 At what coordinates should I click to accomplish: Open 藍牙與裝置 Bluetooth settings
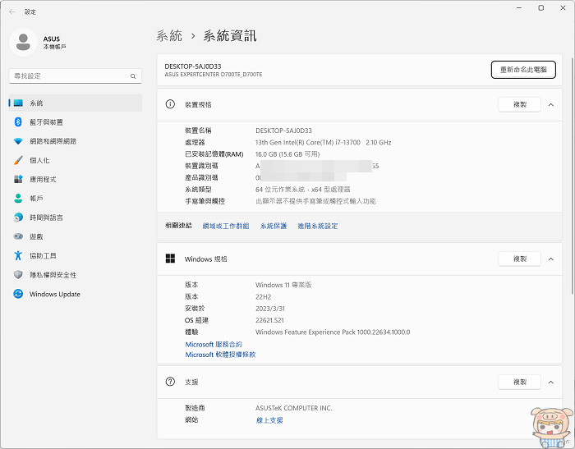pos(46,122)
